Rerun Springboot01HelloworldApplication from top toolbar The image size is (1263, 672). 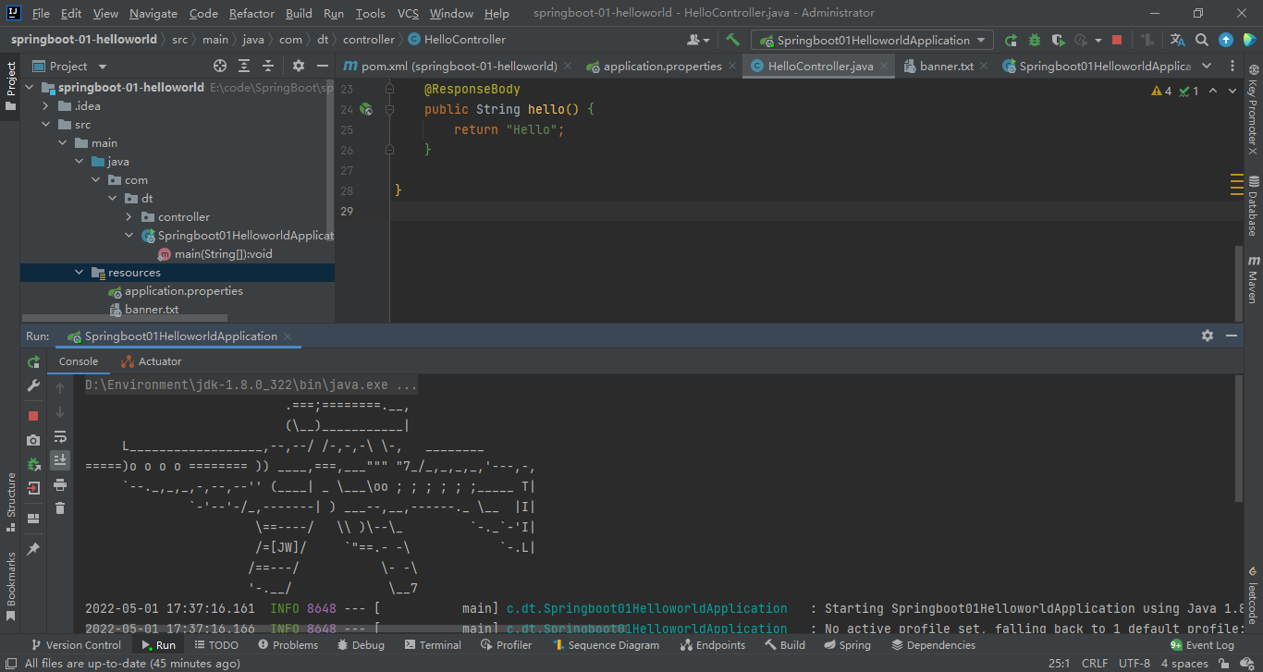[x=1011, y=40]
